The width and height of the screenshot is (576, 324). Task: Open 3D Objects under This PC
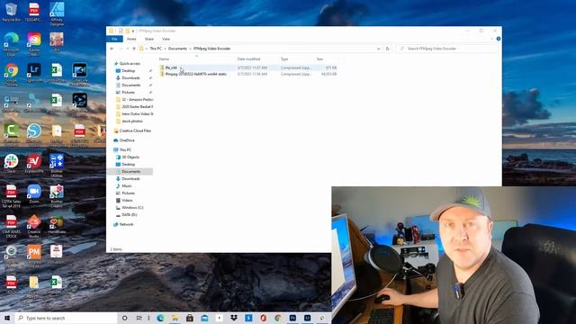pyautogui.click(x=130, y=157)
